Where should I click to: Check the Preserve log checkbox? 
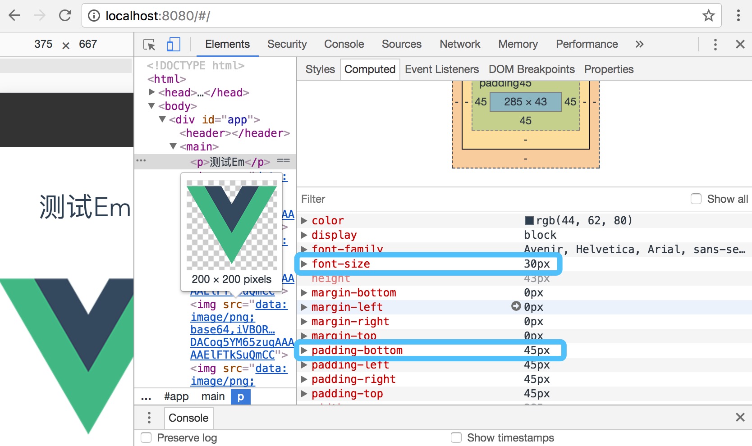point(146,437)
